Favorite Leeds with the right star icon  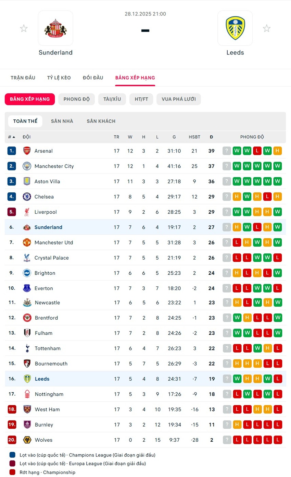coord(267,28)
